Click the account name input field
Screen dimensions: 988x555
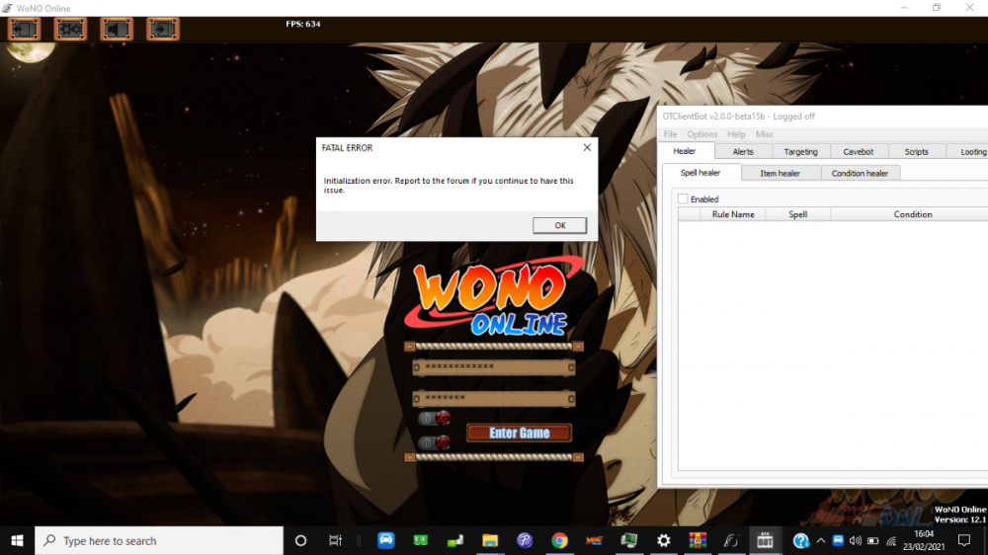(x=493, y=367)
